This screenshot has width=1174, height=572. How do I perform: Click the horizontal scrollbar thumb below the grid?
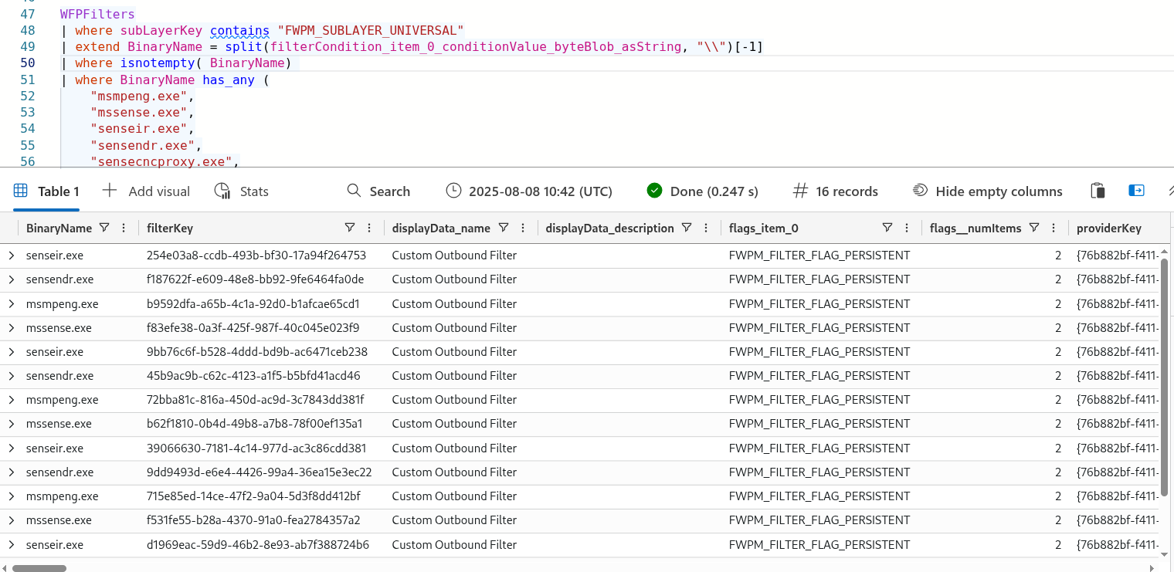click(39, 567)
